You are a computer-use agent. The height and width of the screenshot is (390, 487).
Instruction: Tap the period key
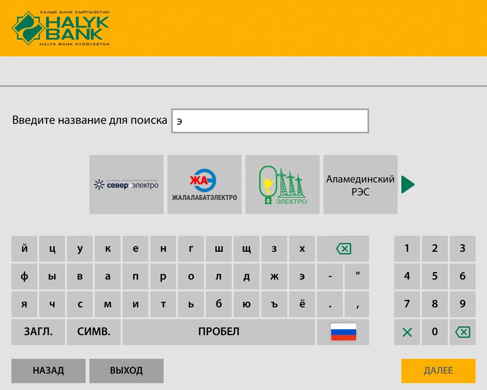tap(330, 304)
